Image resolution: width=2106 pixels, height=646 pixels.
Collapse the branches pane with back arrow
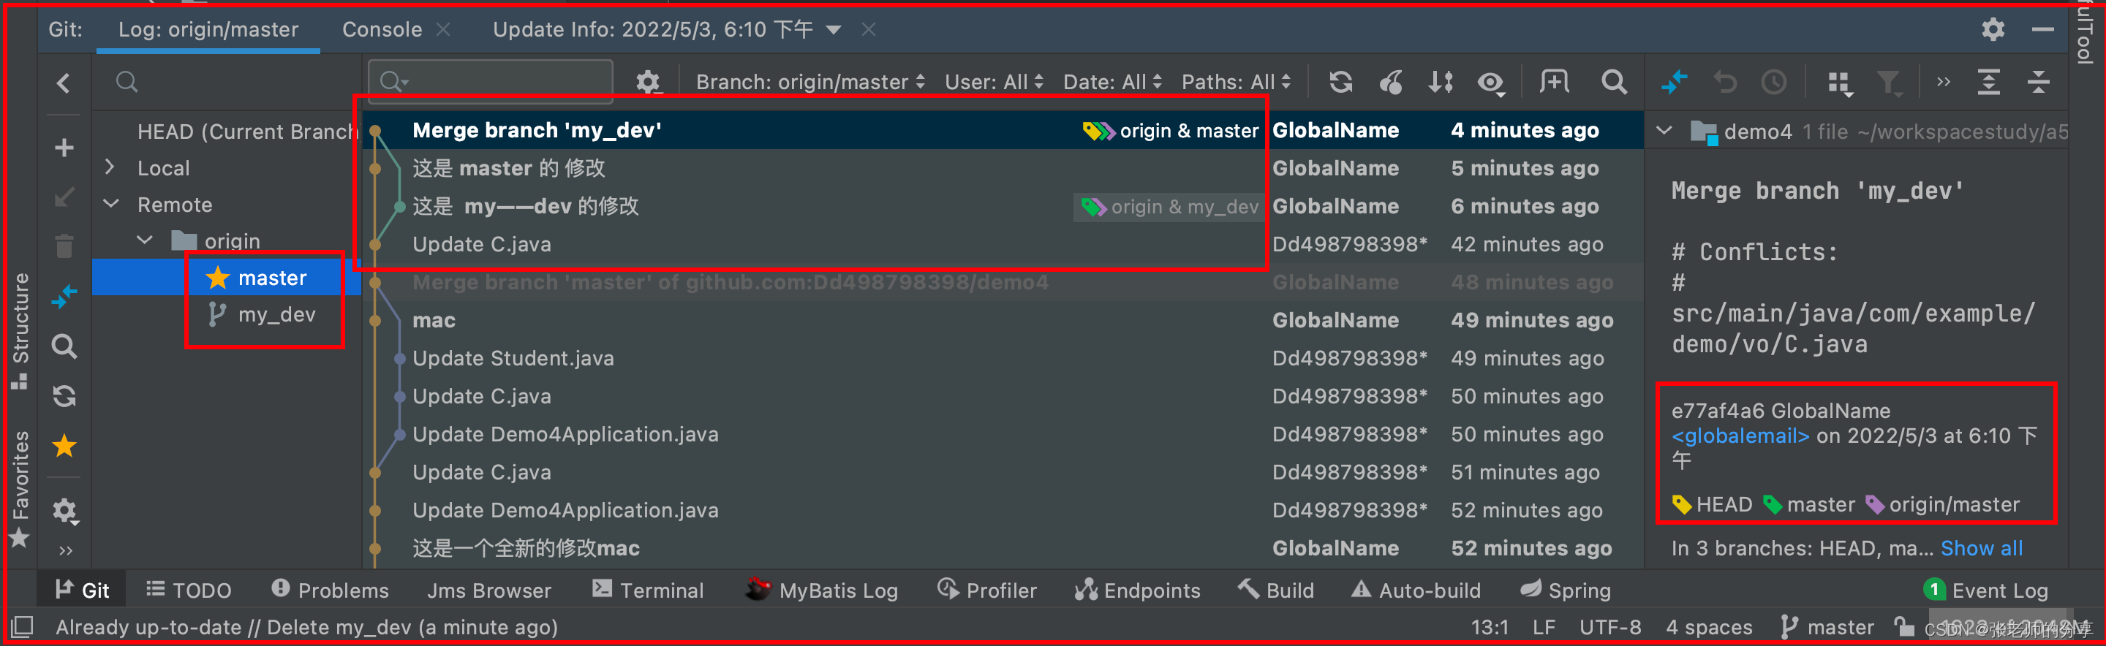pyautogui.click(x=64, y=83)
